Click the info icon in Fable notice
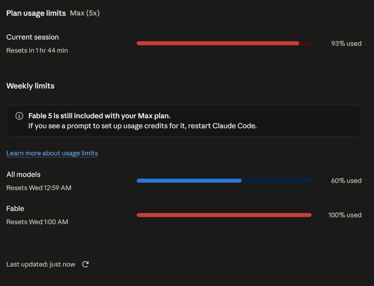Image resolution: width=374 pixels, height=286 pixels. coord(19,116)
